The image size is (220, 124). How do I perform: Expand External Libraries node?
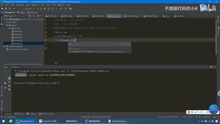pos(4,46)
